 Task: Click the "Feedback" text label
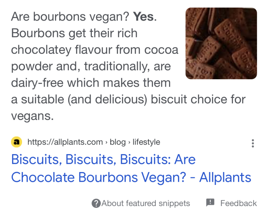[x=238, y=204]
